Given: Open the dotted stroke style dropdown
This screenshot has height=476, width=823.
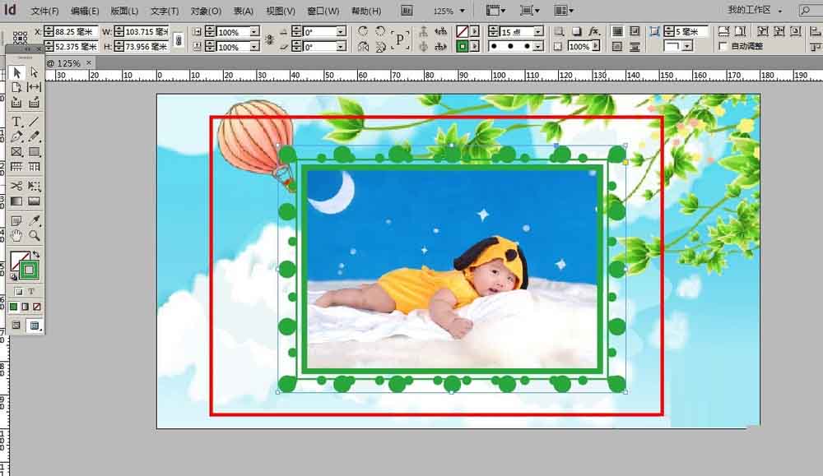Looking at the screenshot, I should 538,47.
